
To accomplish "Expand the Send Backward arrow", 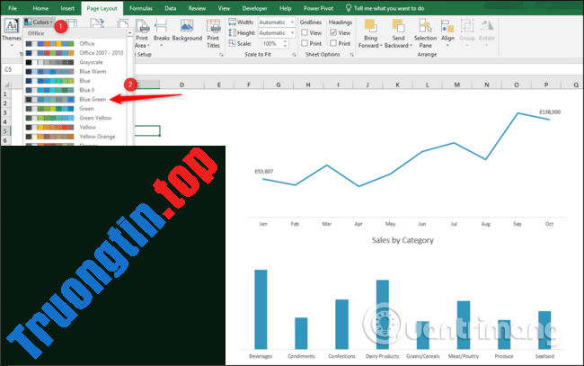I will coord(411,46).
